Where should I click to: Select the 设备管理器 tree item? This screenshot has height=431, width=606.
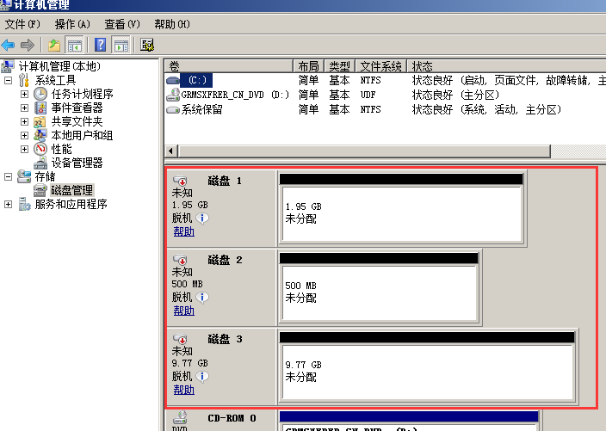click(77, 163)
